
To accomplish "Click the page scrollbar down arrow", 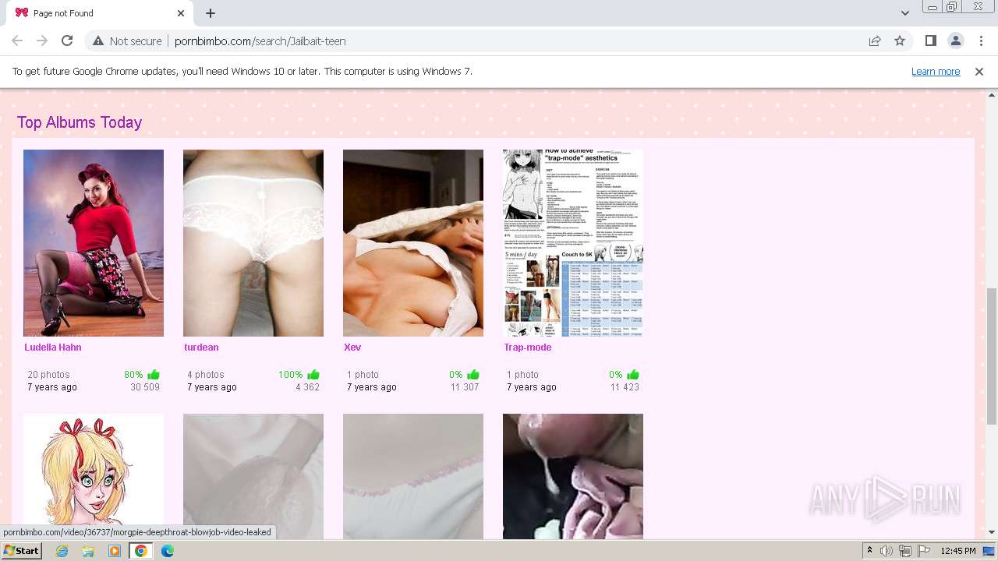I will pos(991,533).
